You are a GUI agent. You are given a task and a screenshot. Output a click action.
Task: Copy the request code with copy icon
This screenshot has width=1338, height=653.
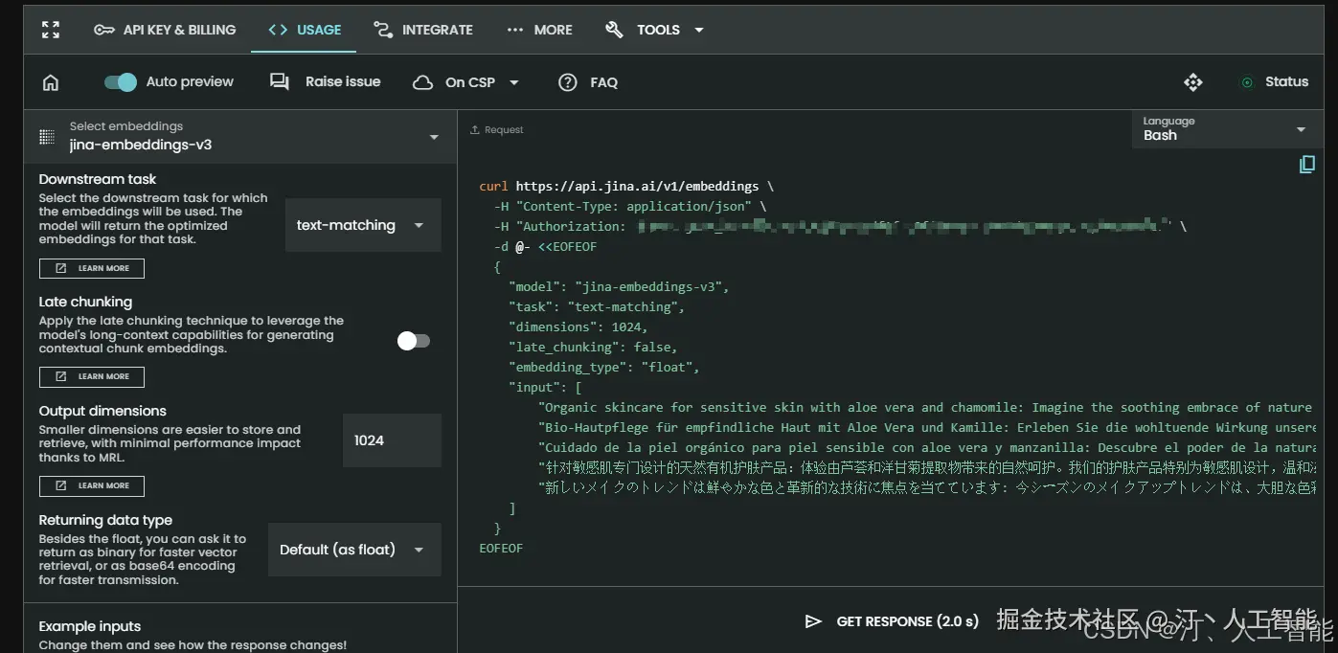tap(1306, 165)
